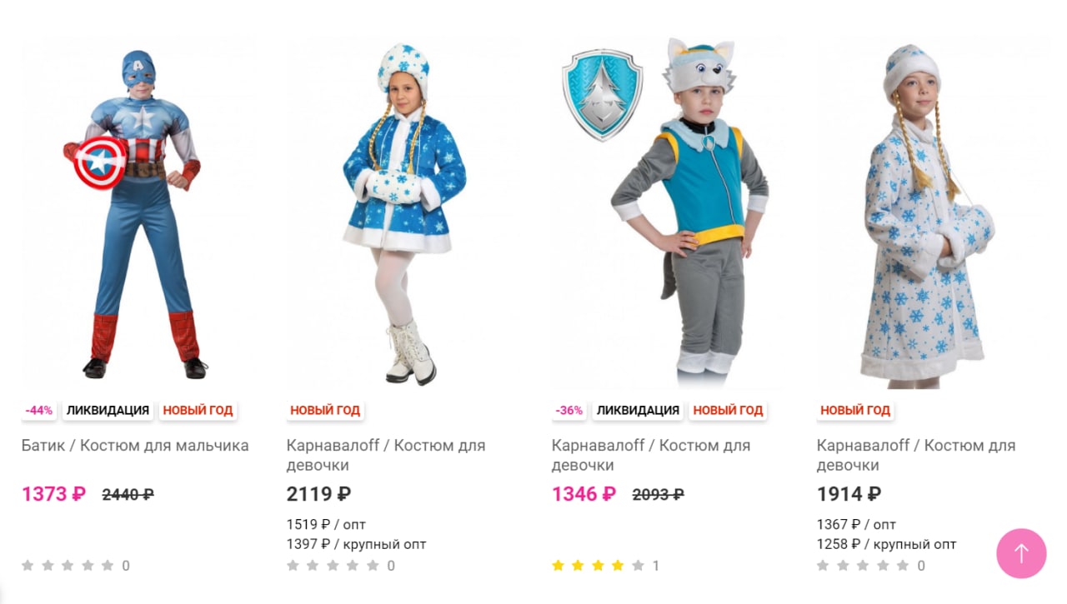Click the -44% discount badge
The width and height of the screenshot is (1067, 604).
click(39, 410)
